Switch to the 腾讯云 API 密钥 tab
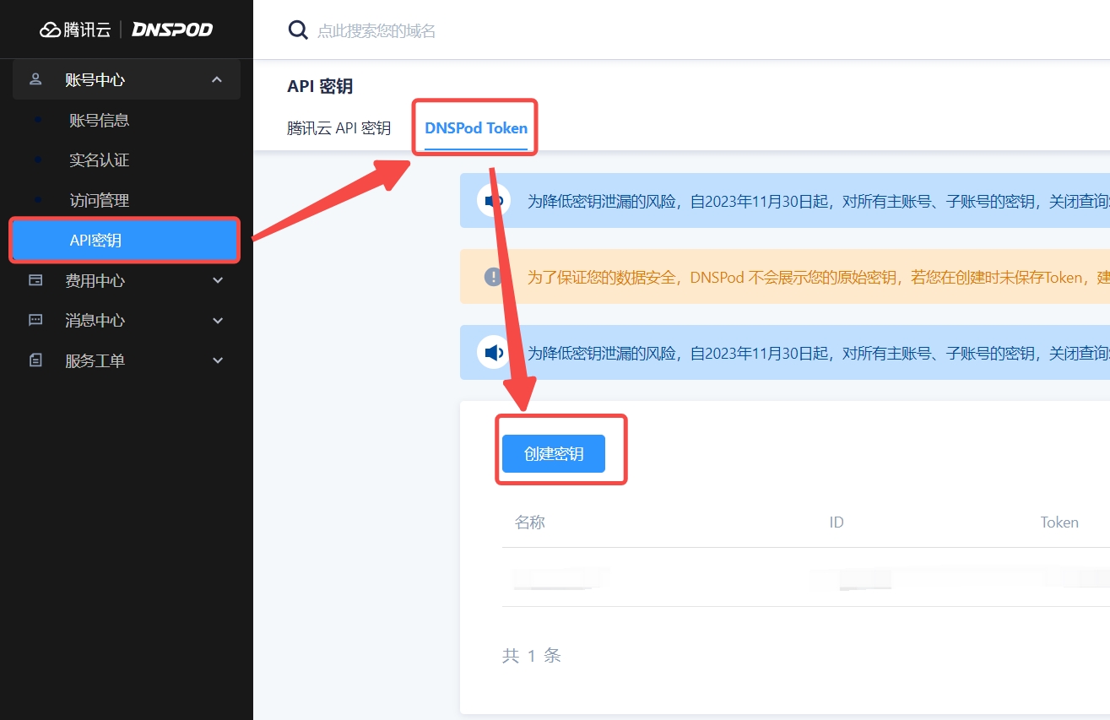This screenshot has width=1110, height=720. pyautogui.click(x=338, y=128)
